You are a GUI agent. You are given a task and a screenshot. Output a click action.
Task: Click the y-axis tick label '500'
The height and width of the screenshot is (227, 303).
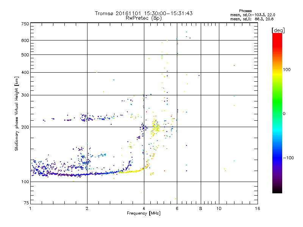25,55
